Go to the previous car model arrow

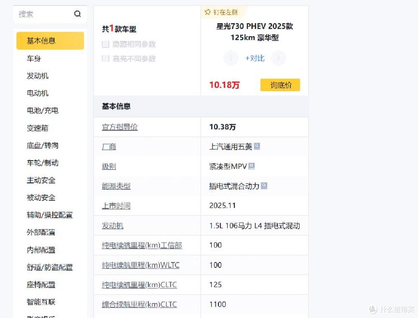click(x=231, y=58)
